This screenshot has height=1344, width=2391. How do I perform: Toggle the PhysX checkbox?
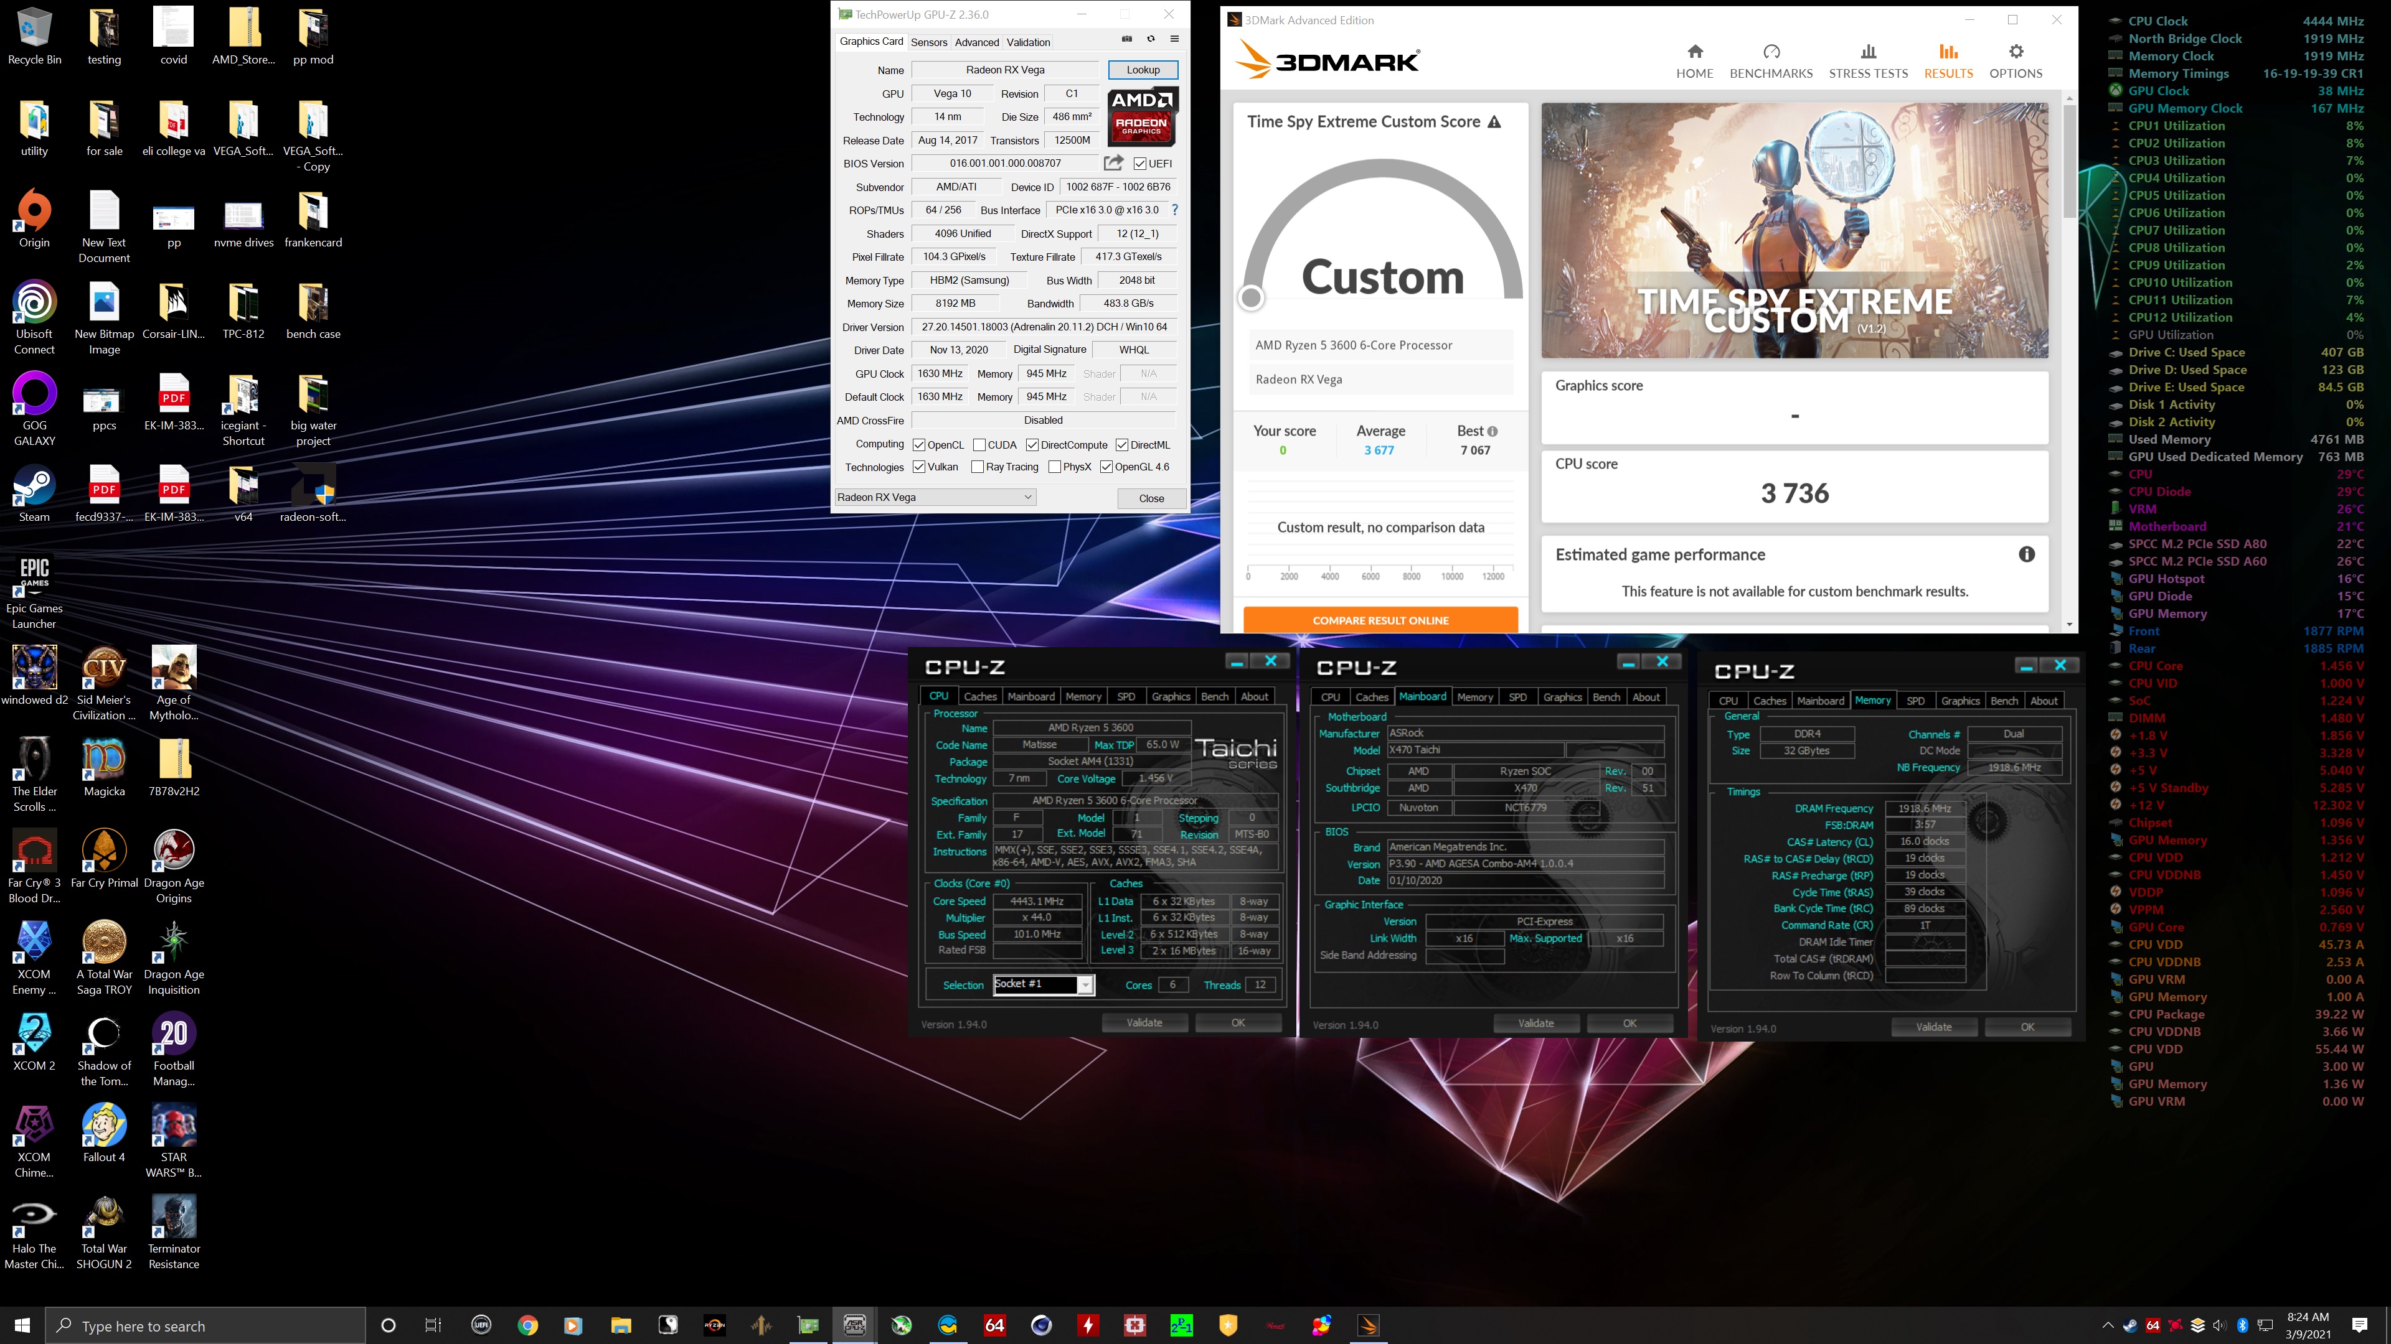(1054, 467)
